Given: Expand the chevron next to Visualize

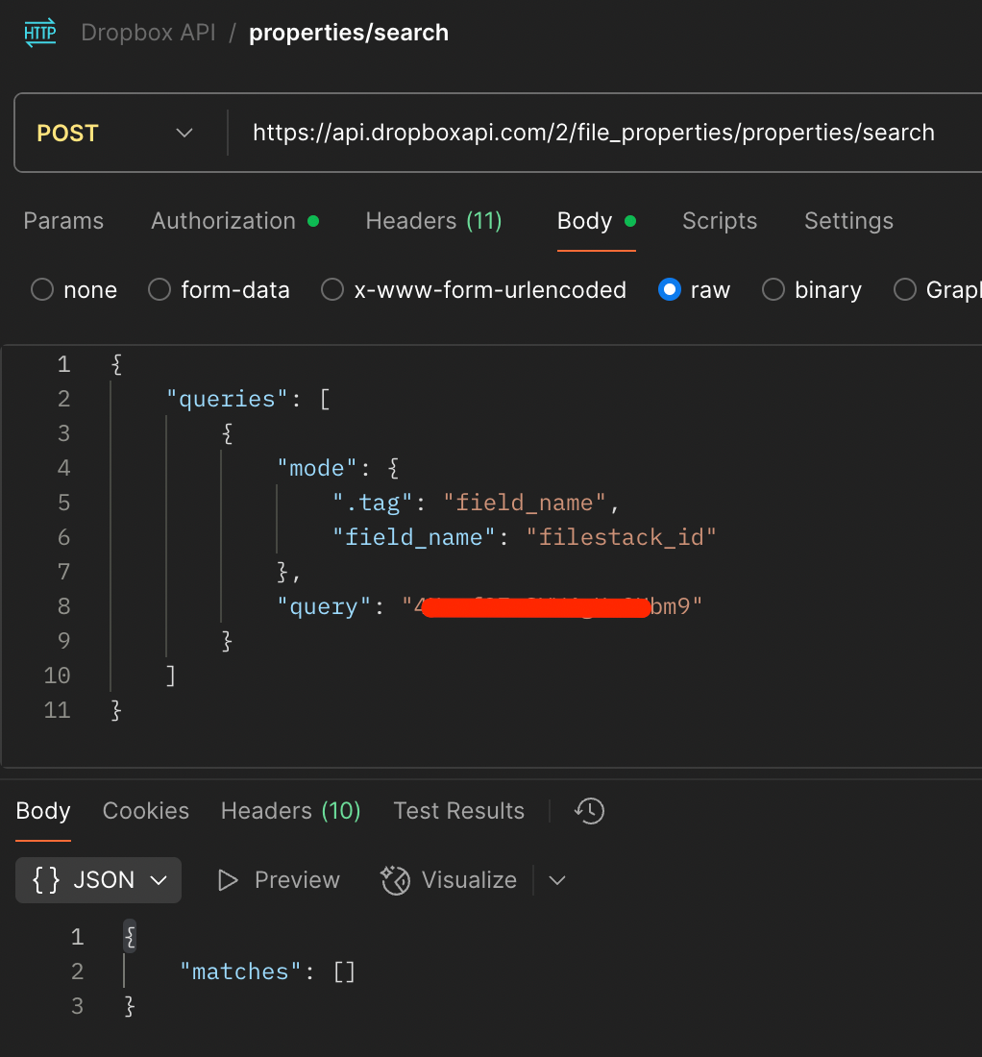Looking at the screenshot, I should [x=557, y=880].
